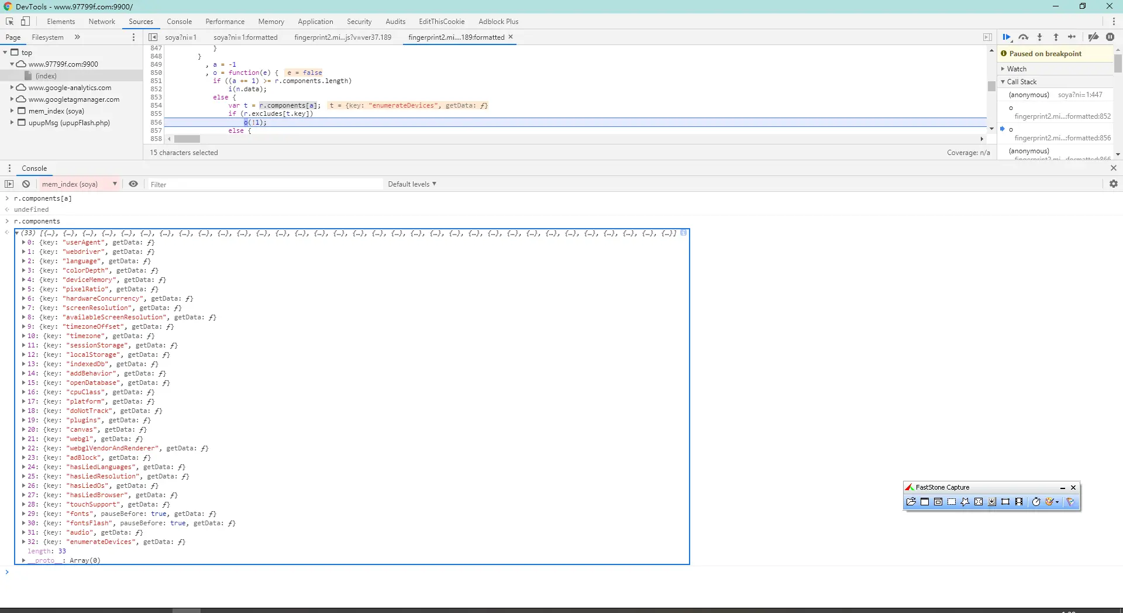Expand array item 0 userAgent
The height and width of the screenshot is (613, 1123).
pyautogui.click(x=24, y=242)
